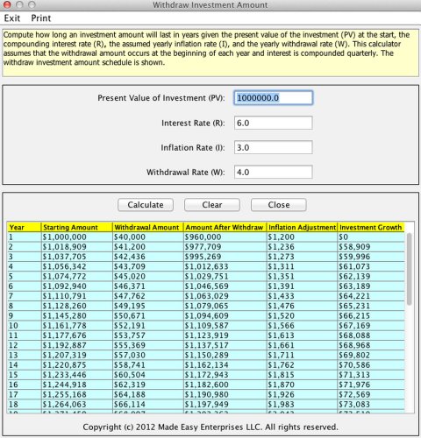421x438 pixels.
Task: Select the $71,976 investment growth cell
Action: coord(371,385)
